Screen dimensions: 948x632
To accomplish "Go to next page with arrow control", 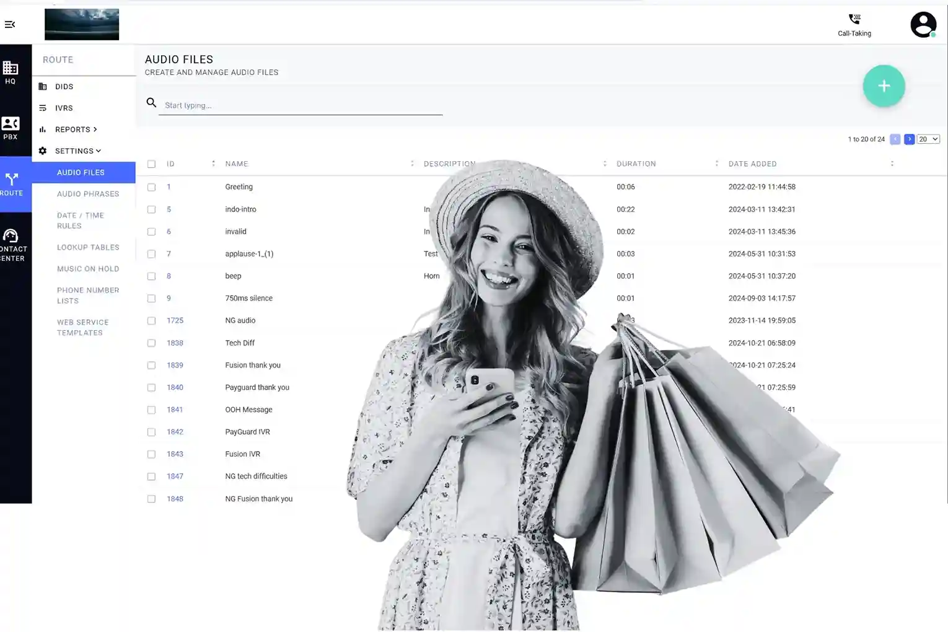I will (x=909, y=139).
